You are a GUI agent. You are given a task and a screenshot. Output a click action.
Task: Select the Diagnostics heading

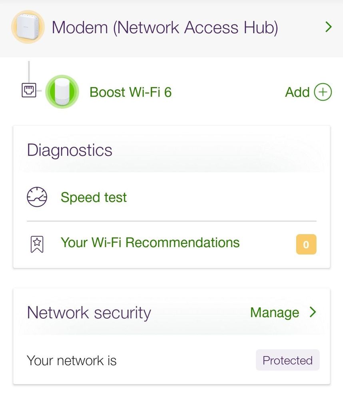tap(70, 150)
